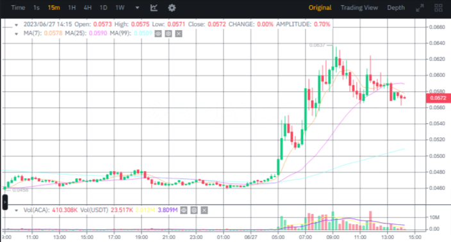This screenshot has width=451, height=242.
Task: Click the 0.0637 high price marker
Action: [317, 45]
